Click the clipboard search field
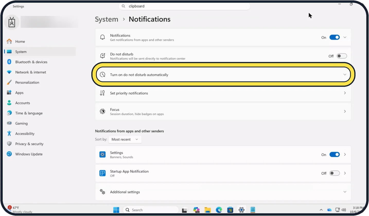 184,6
